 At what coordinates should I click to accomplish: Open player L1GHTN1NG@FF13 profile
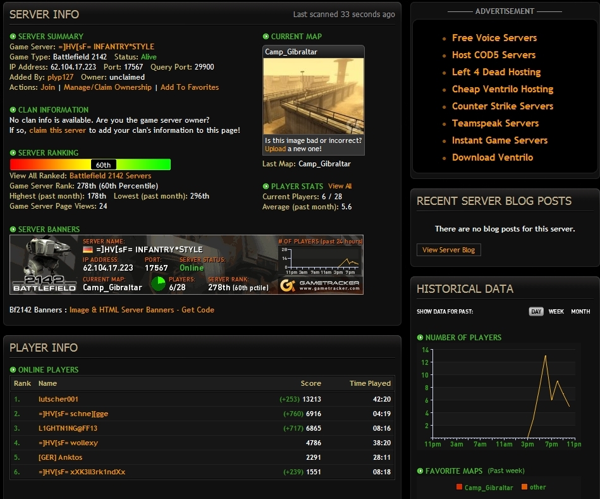tap(68, 428)
